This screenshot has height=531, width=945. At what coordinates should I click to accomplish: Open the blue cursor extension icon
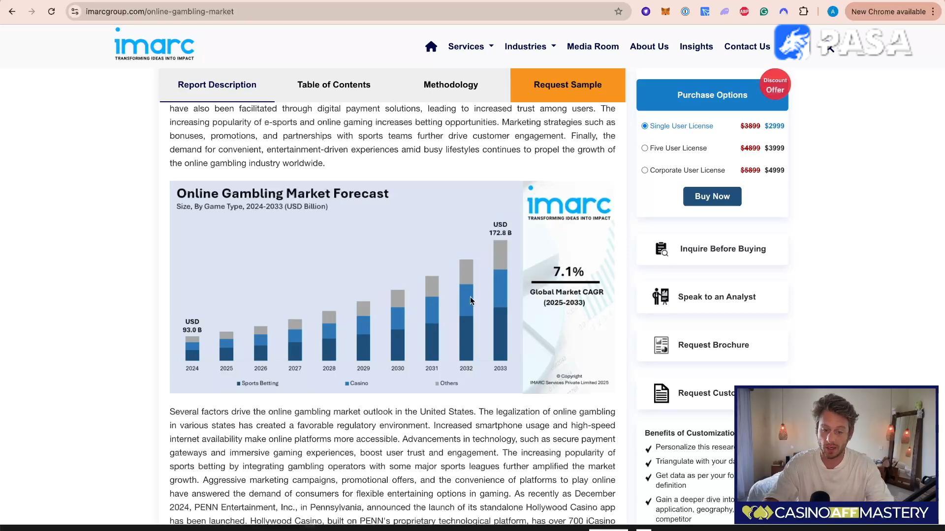pos(705,11)
